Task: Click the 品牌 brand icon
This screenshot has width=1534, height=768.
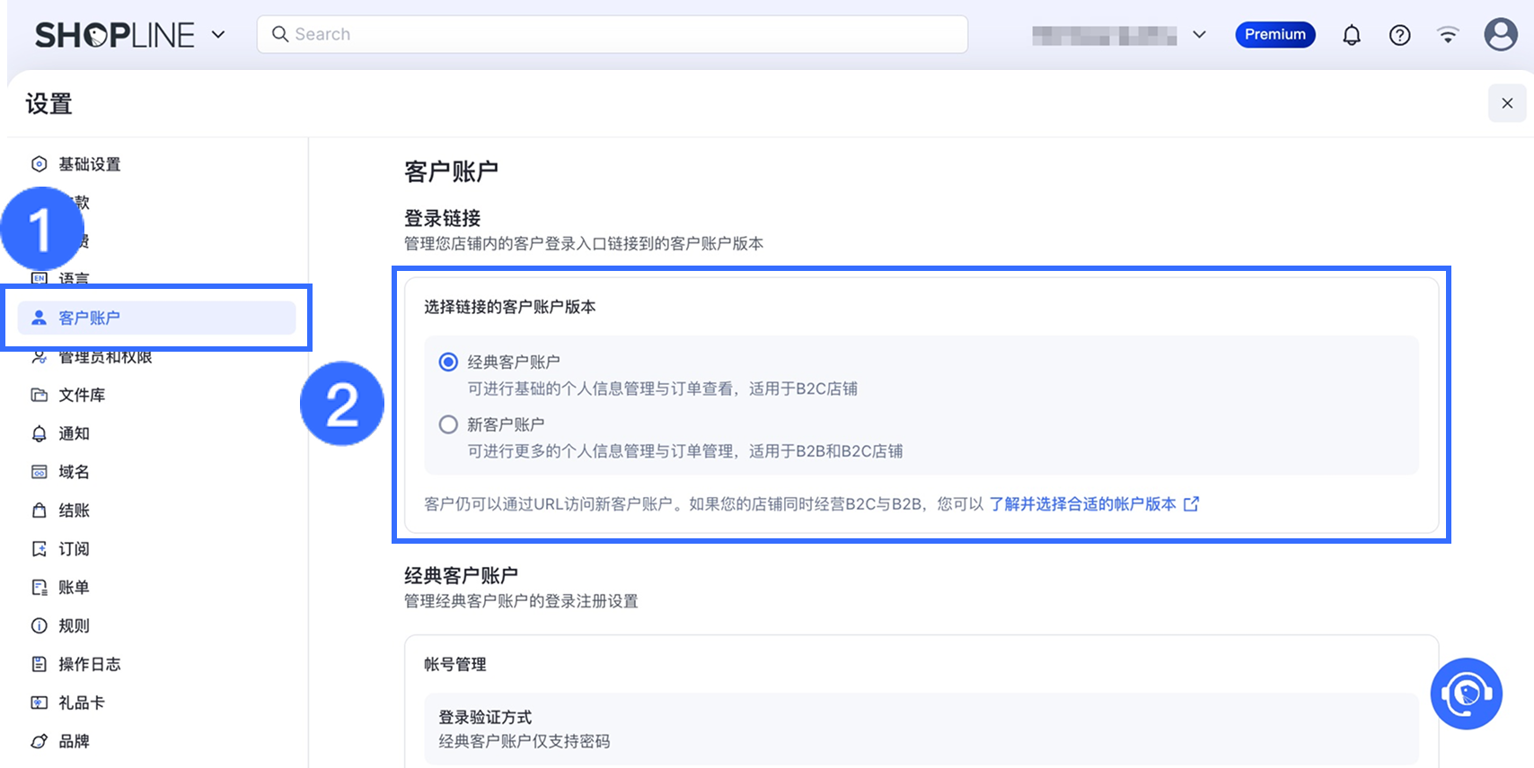Action: (39, 741)
